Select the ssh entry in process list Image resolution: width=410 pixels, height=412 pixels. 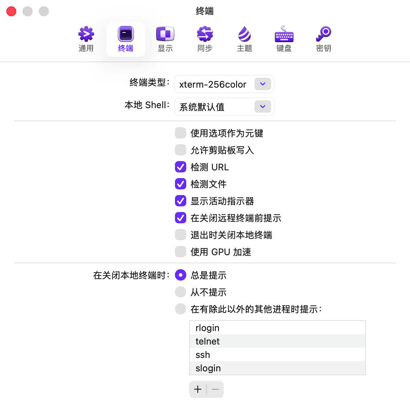pos(277,355)
